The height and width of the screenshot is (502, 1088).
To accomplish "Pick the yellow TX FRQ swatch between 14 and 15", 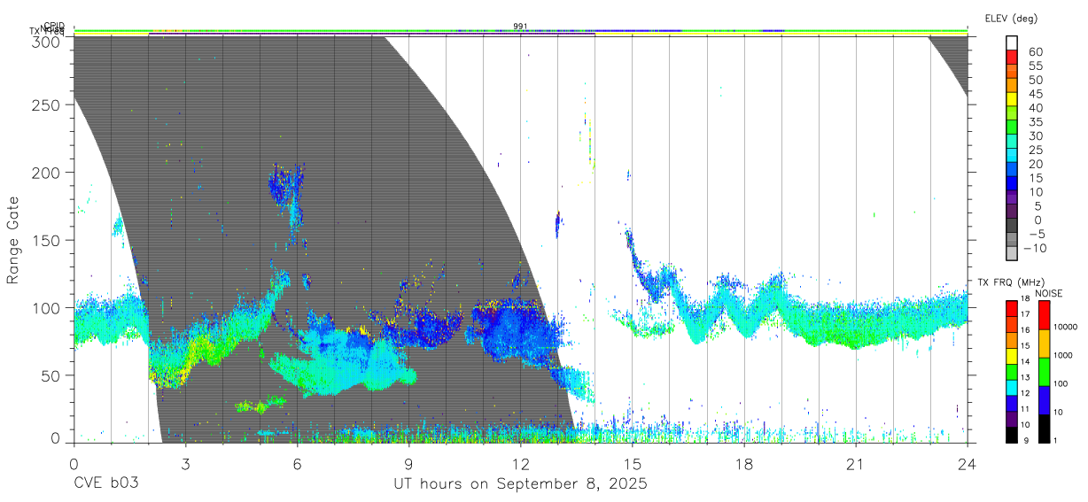I will click(1011, 356).
